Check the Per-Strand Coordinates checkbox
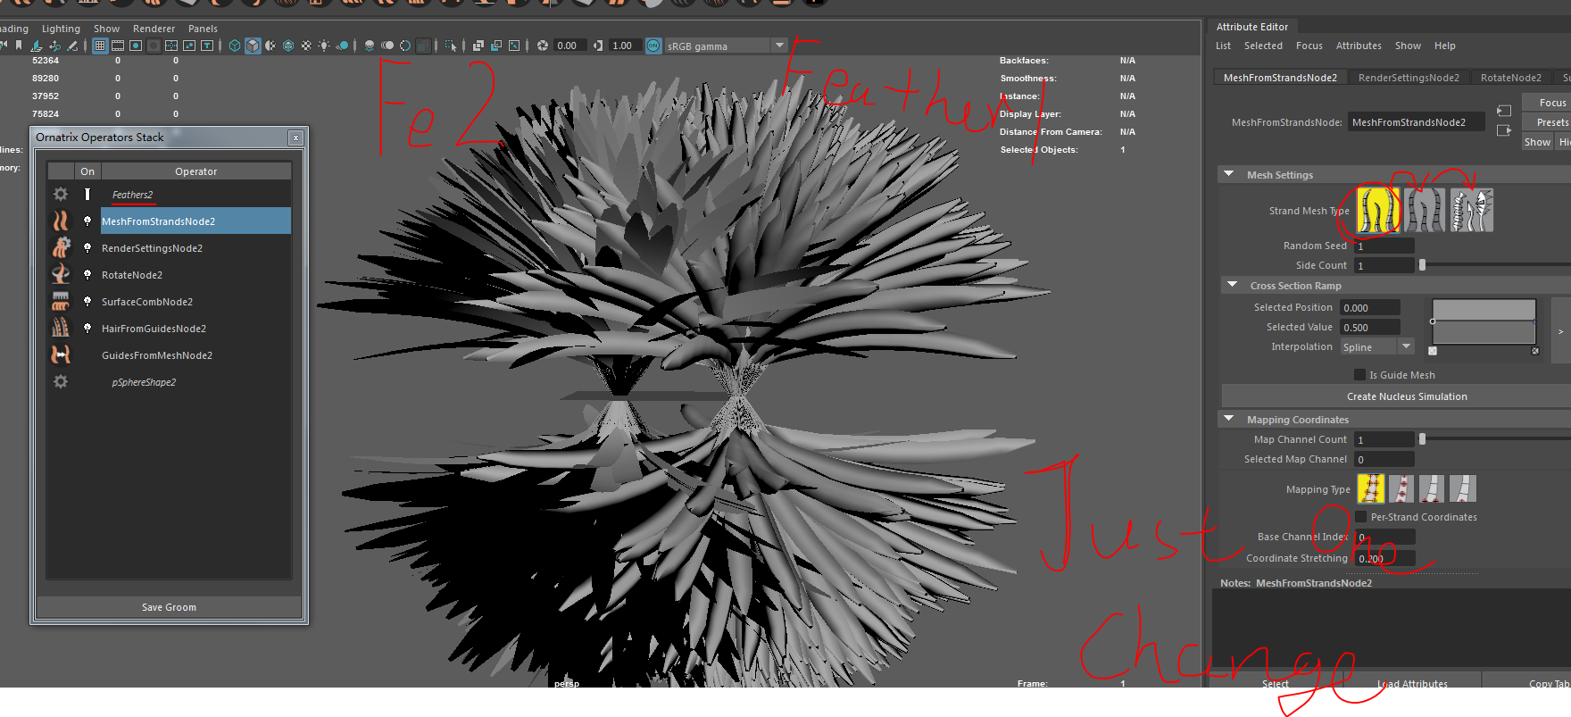The height and width of the screenshot is (717, 1571). (x=1360, y=517)
